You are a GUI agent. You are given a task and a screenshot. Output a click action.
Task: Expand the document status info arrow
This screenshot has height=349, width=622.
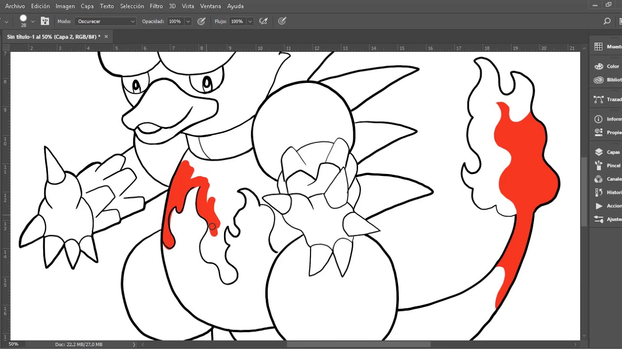click(x=134, y=344)
